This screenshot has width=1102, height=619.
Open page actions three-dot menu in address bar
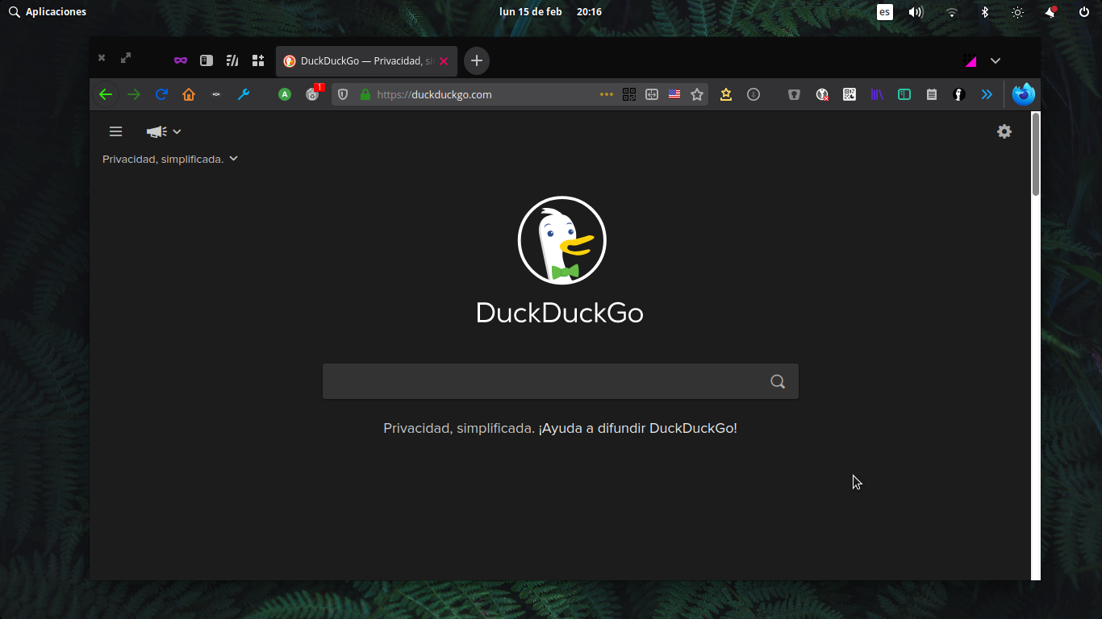(607, 94)
